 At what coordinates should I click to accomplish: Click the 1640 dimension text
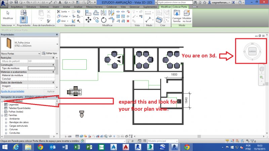186,100
